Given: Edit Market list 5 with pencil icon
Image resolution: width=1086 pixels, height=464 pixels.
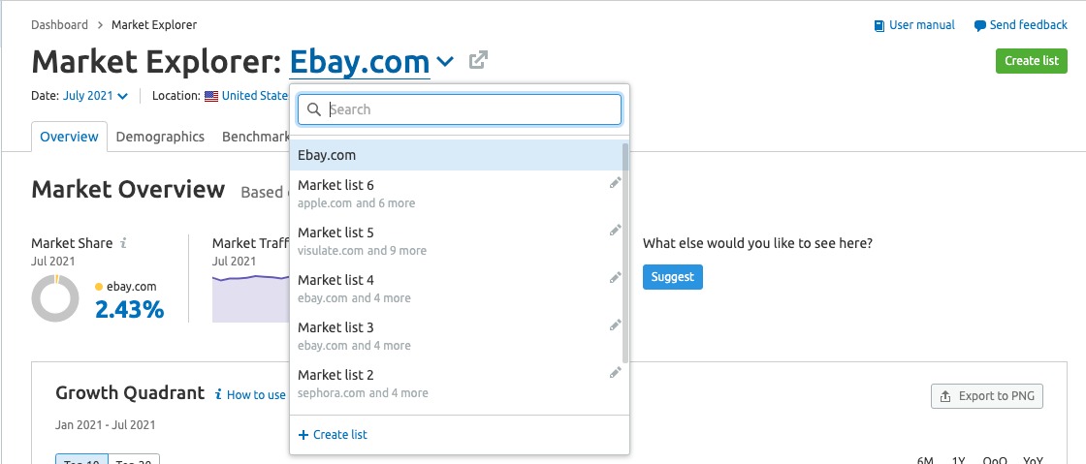Looking at the screenshot, I should click(x=615, y=231).
